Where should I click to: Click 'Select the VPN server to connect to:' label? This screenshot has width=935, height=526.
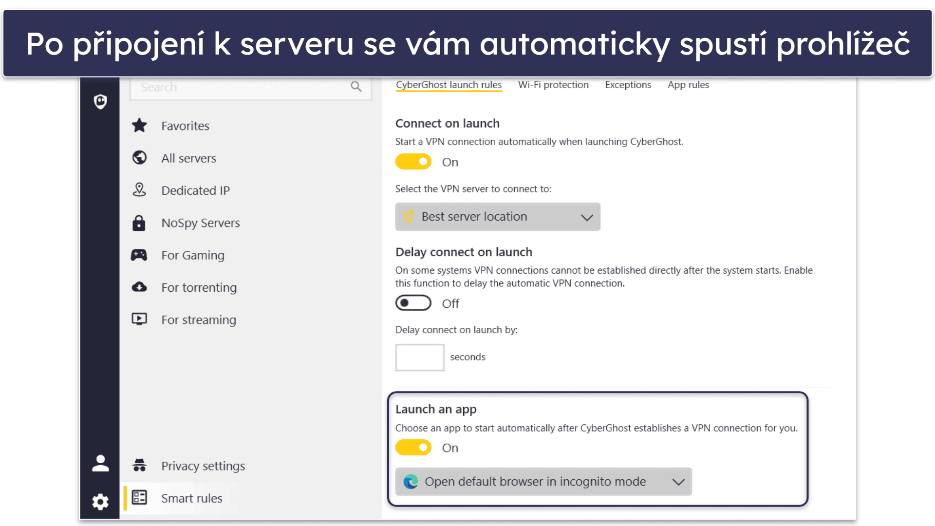coord(473,189)
